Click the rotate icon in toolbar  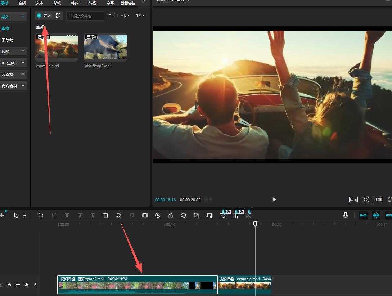click(184, 215)
